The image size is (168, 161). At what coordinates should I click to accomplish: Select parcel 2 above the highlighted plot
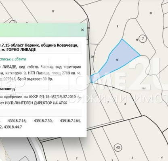(117, 26)
